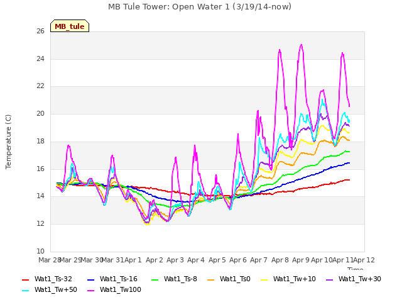Toggle the Wat1_Tw+10 legend entry
This screenshot has height=302, width=402.
click(288, 279)
